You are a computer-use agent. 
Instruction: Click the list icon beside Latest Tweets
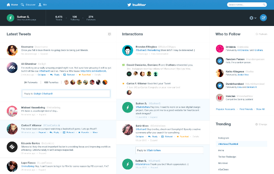click(109, 34)
